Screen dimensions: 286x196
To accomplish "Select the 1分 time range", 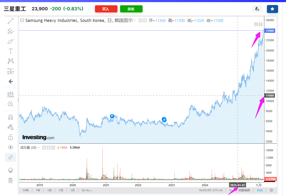I will click(x=49, y=190).
